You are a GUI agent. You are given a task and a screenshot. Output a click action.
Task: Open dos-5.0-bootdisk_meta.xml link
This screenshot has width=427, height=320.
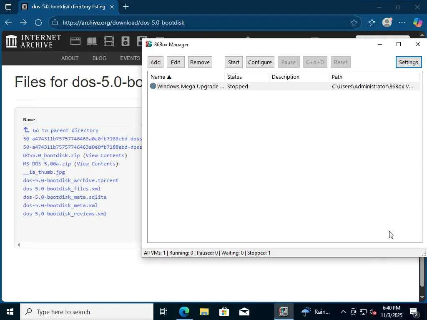[x=60, y=205]
